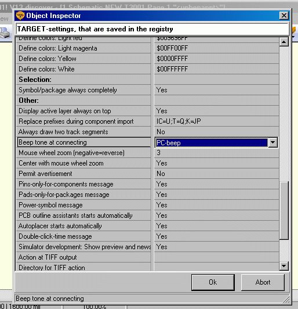Open the Beep tone at connecting dropdown arrow

pyautogui.click(x=273, y=142)
